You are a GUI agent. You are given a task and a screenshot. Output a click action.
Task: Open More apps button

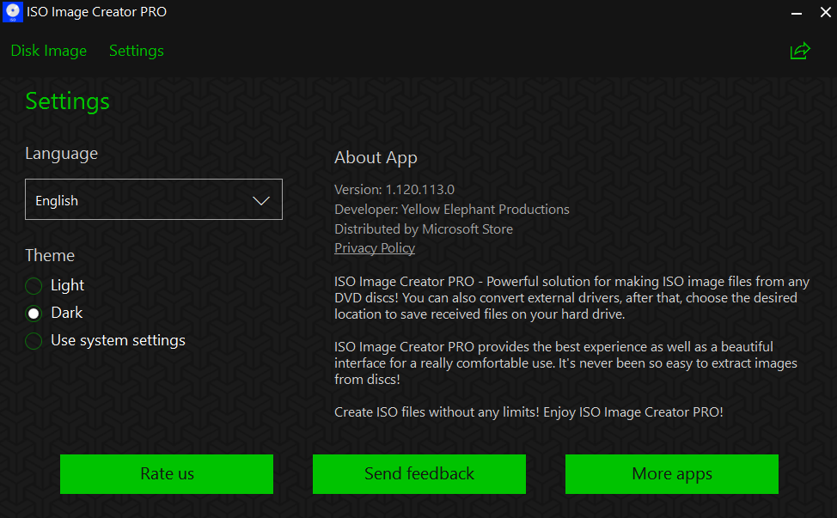pyautogui.click(x=671, y=473)
